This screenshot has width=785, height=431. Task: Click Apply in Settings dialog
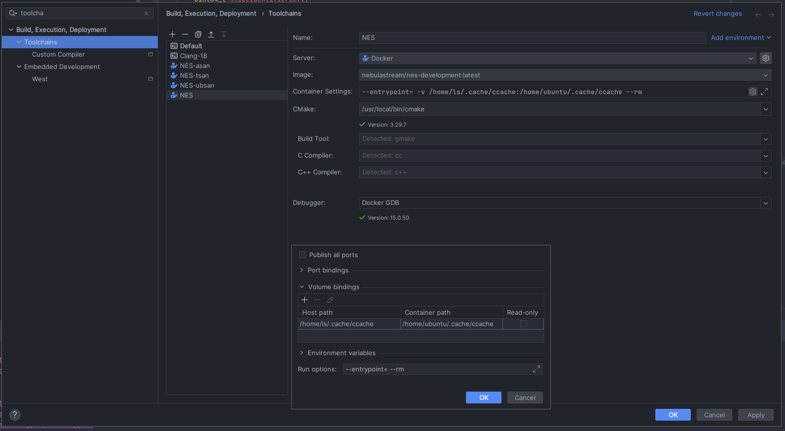[x=756, y=415]
